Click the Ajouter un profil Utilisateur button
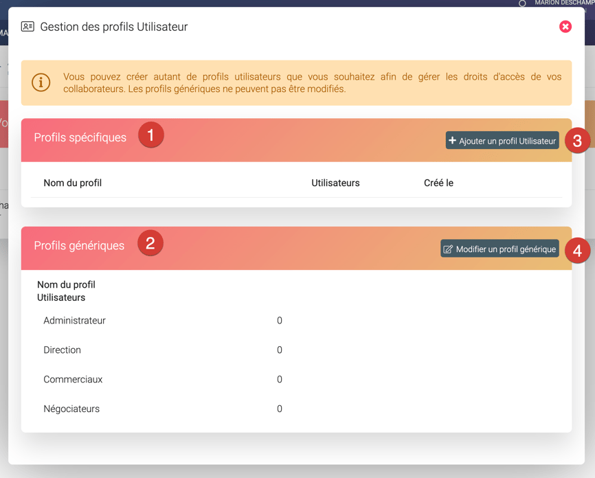Image resolution: width=595 pixels, height=478 pixels. pyautogui.click(x=501, y=140)
